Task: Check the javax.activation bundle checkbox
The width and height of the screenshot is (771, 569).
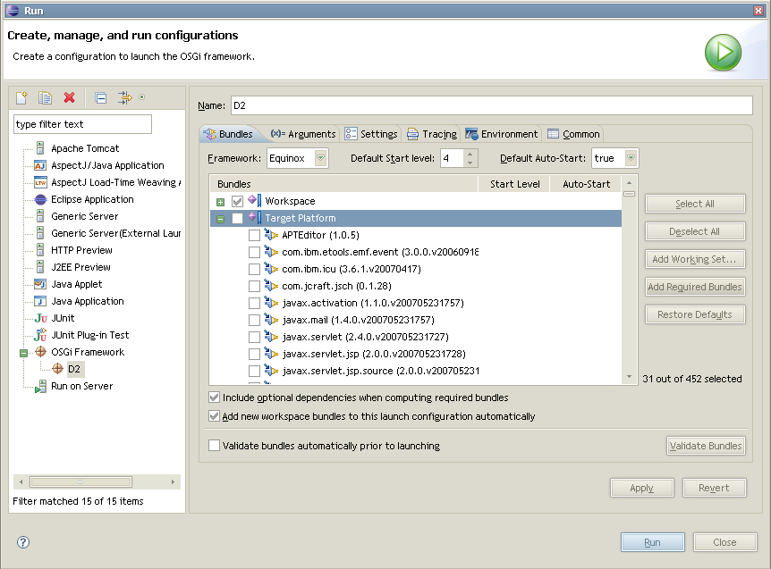Action: pos(254,303)
